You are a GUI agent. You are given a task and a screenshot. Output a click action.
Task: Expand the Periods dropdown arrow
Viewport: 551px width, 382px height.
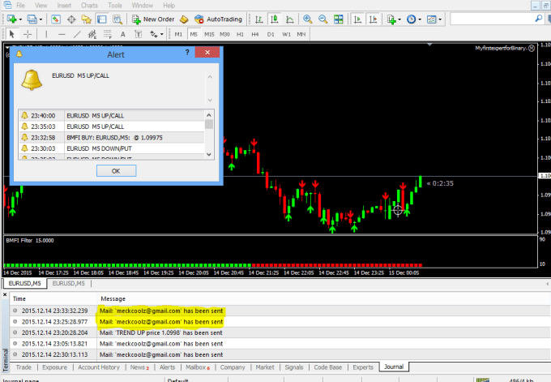[x=420, y=19]
